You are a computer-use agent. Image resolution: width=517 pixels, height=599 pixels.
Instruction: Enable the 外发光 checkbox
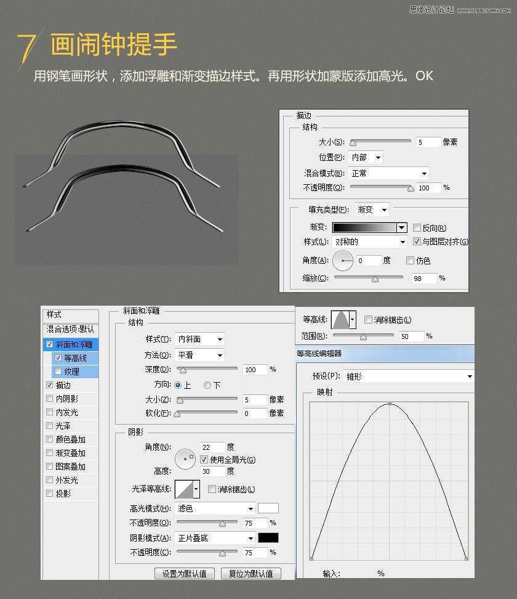coord(49,479)
